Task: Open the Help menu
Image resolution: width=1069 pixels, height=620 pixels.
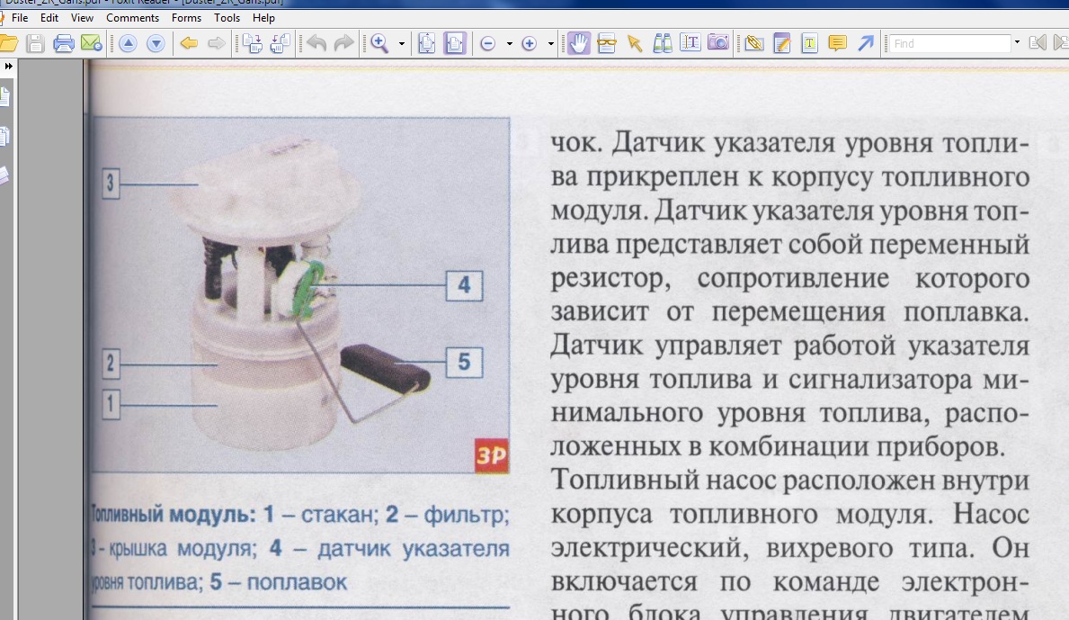Action: (263, 18)
